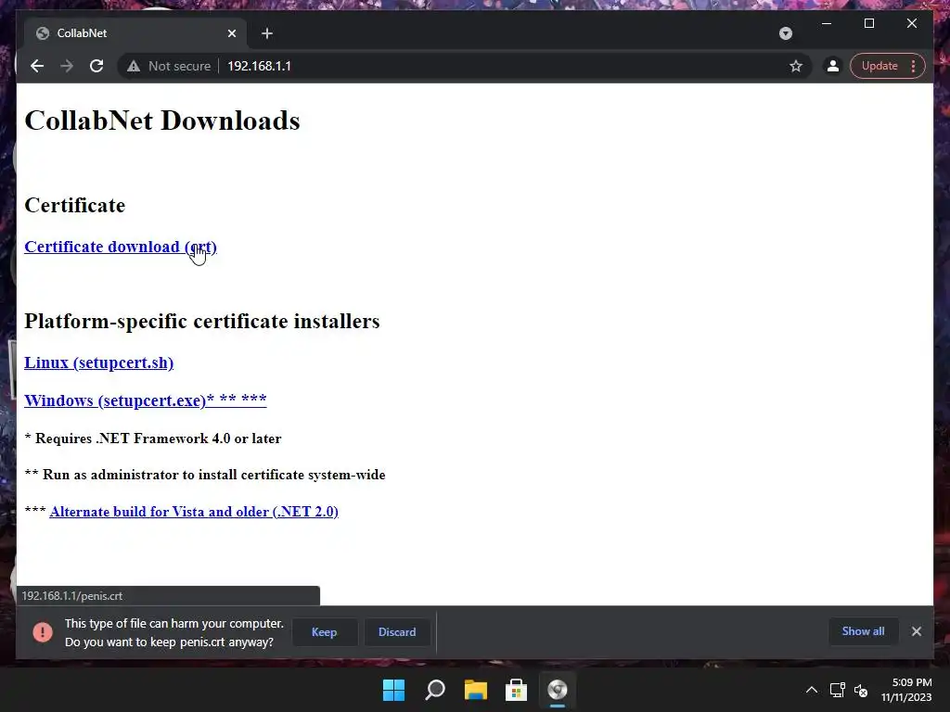Screen dimensions: 950x712
Task: Click the Requires .NET Framework 4.0 note
Action: click(153, 439)
